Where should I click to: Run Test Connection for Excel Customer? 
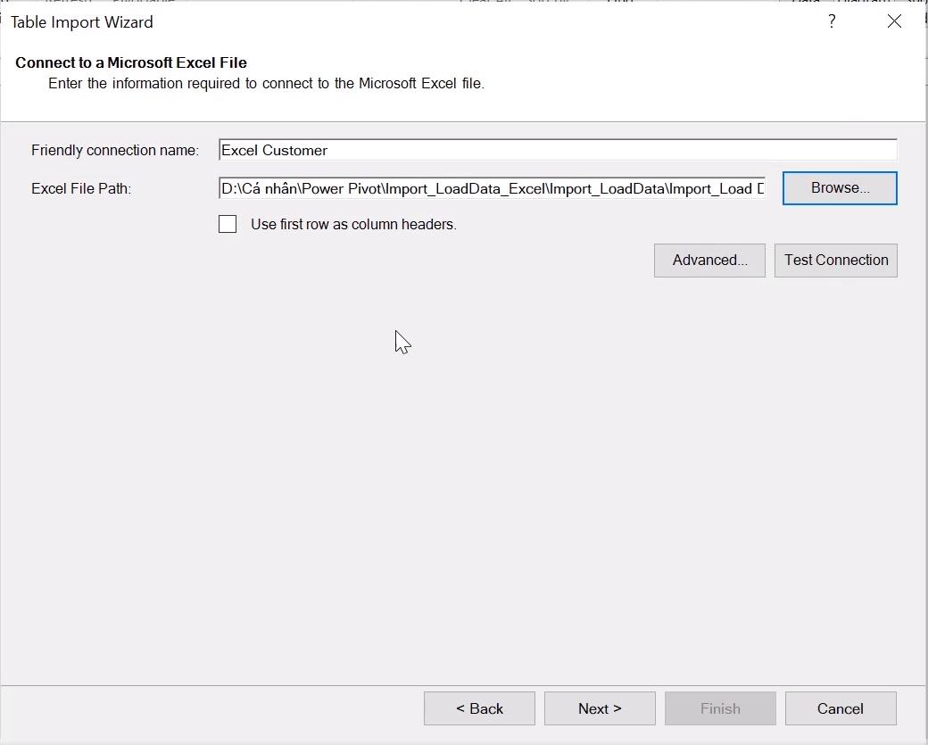point(835,260)
